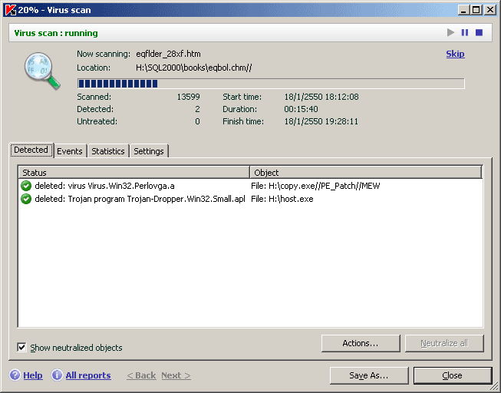Screen dimensions: 501x393
Task: Click green check icon for Trojan-Dropper row
Action: pyautogui.click(x=26, y=199)
